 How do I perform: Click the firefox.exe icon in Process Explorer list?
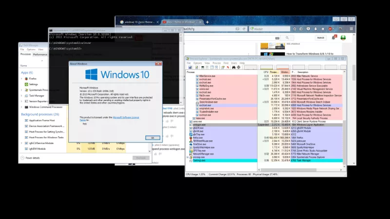(191, 138)
